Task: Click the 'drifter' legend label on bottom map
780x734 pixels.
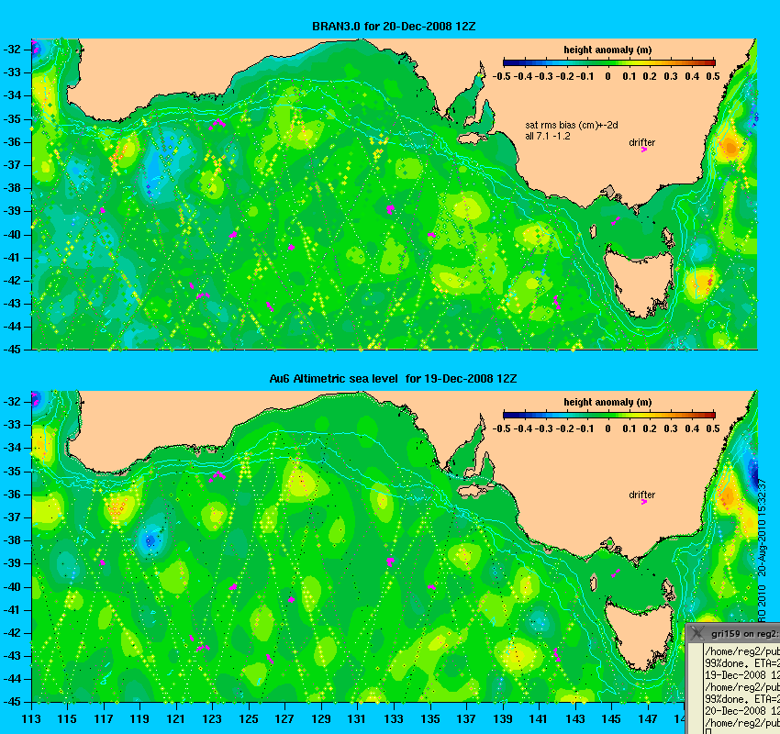Action: (x=642, y=495)
